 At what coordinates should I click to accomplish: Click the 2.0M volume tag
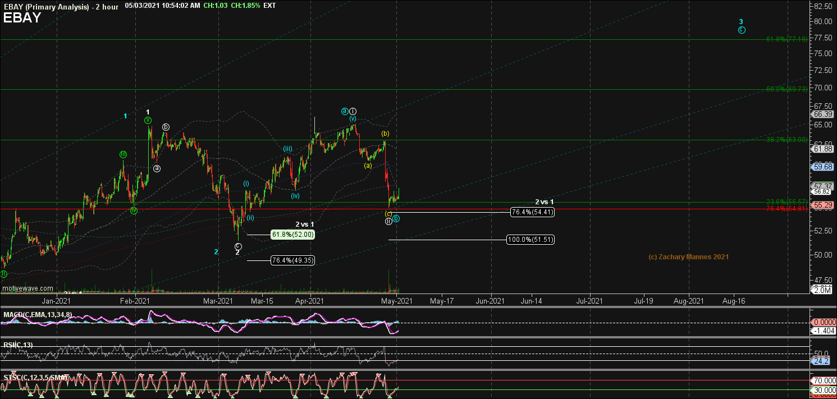pyautogui.click(x=822, y=290)
